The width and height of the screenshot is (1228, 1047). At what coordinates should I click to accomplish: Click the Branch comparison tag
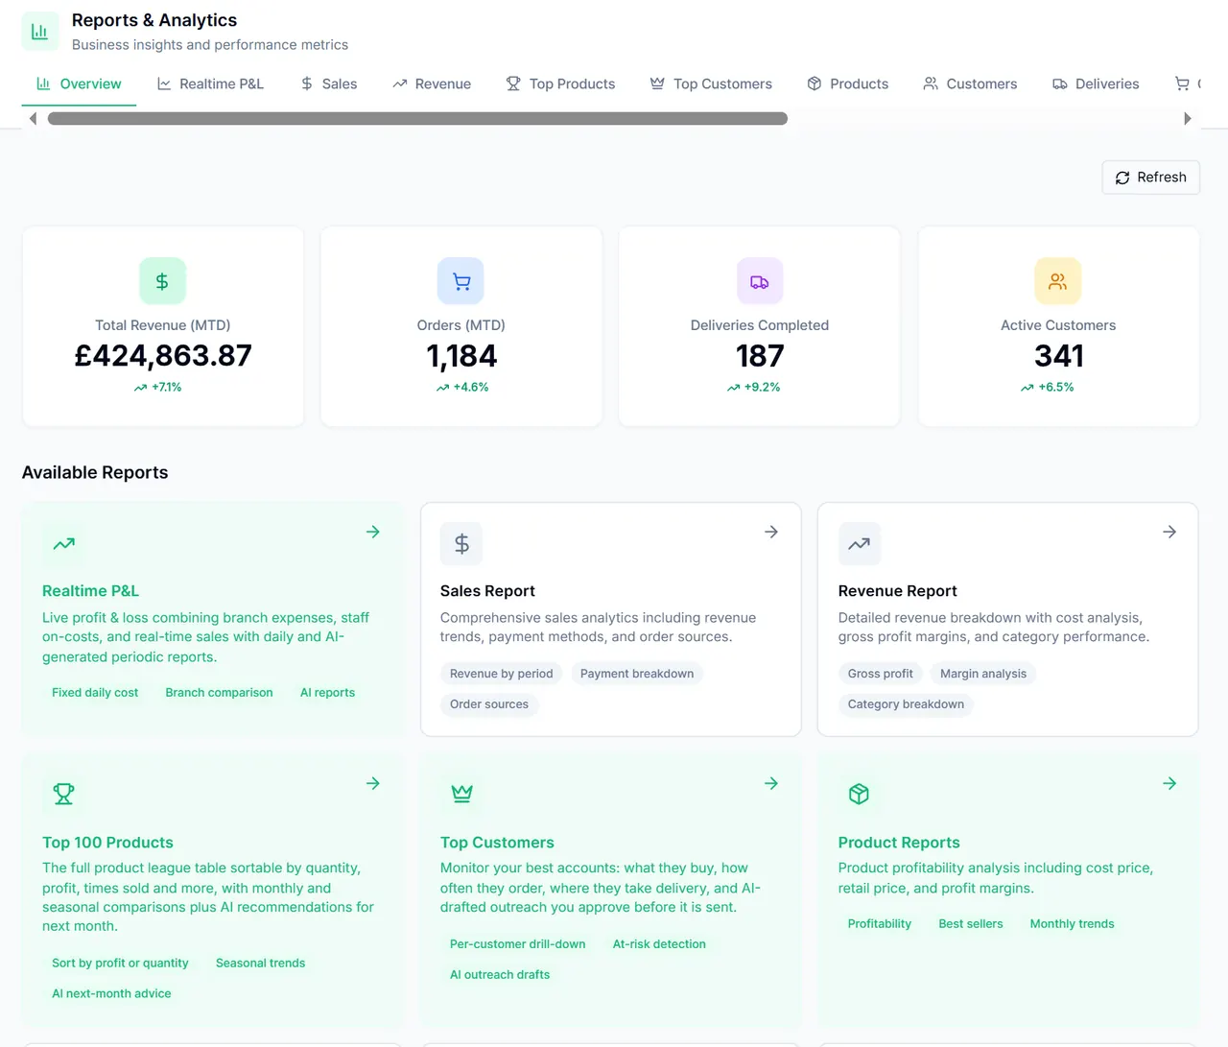point(219,693)
